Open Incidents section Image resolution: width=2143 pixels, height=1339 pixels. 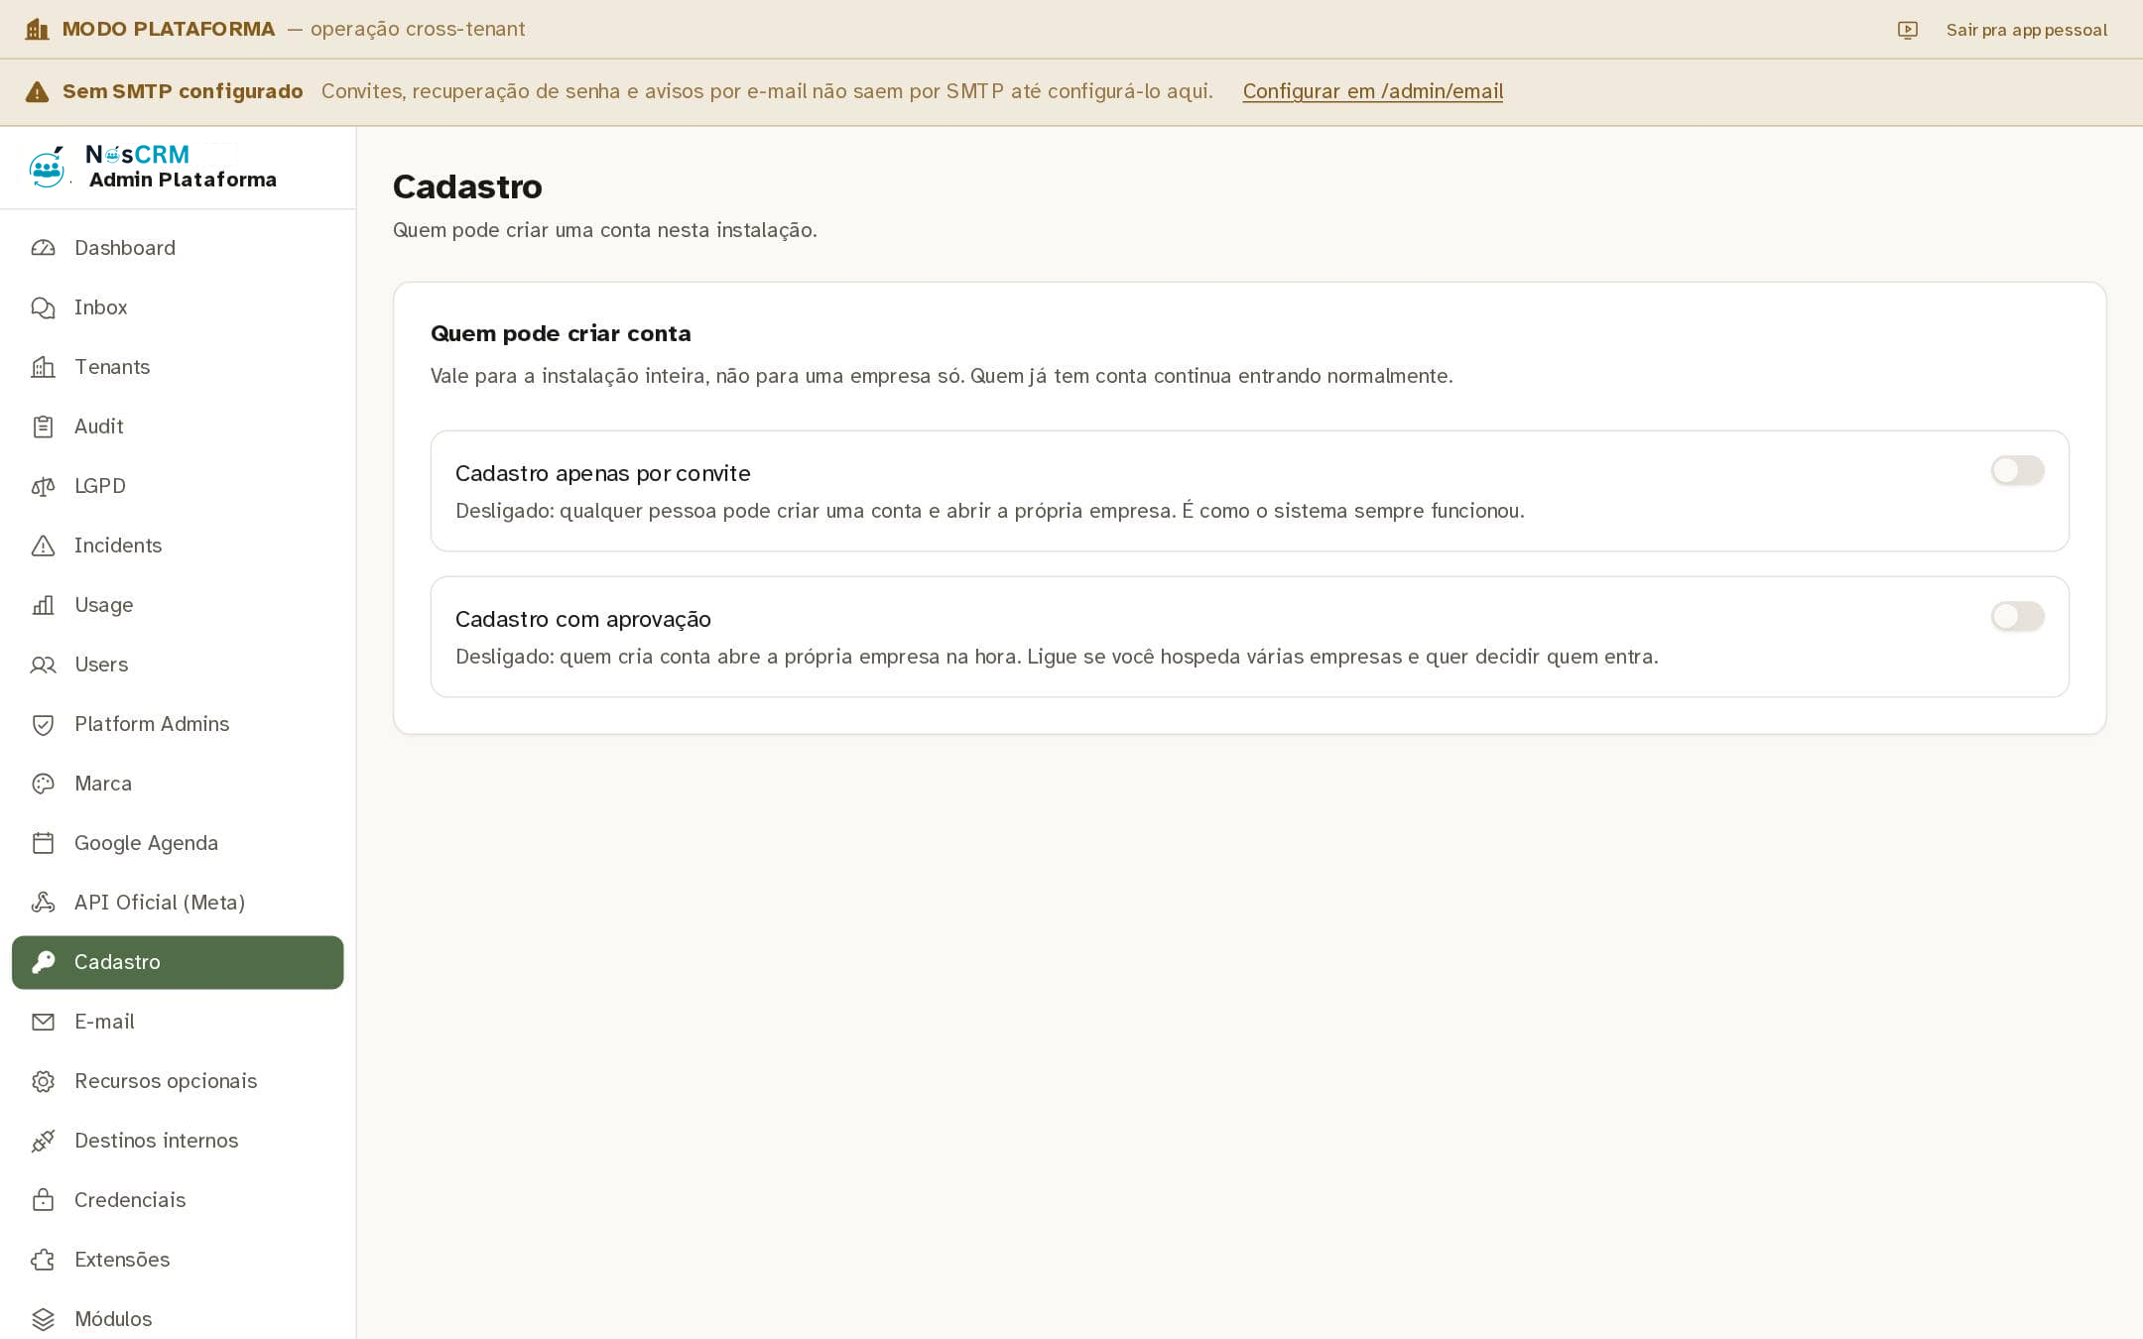click(x=178, y=546)
